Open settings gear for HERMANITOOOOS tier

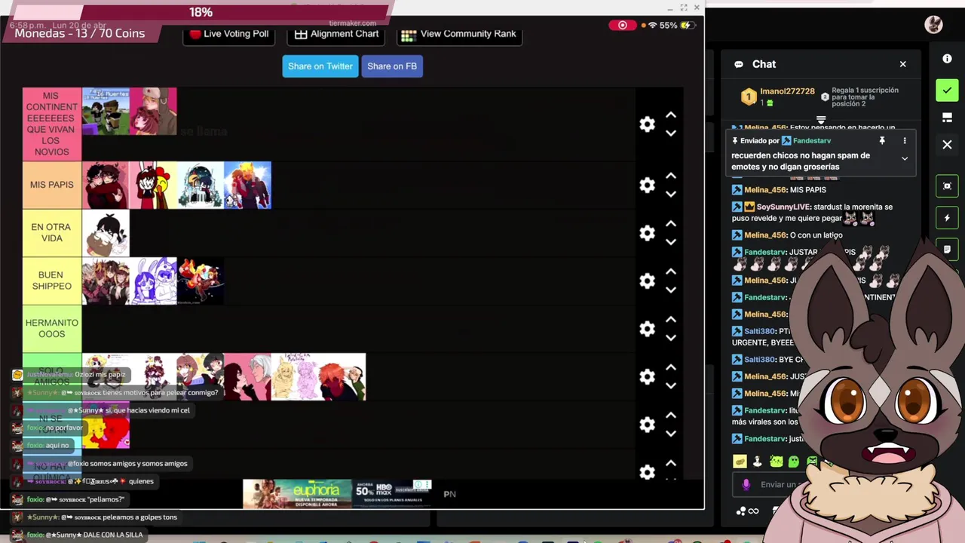tap(648, 329)
